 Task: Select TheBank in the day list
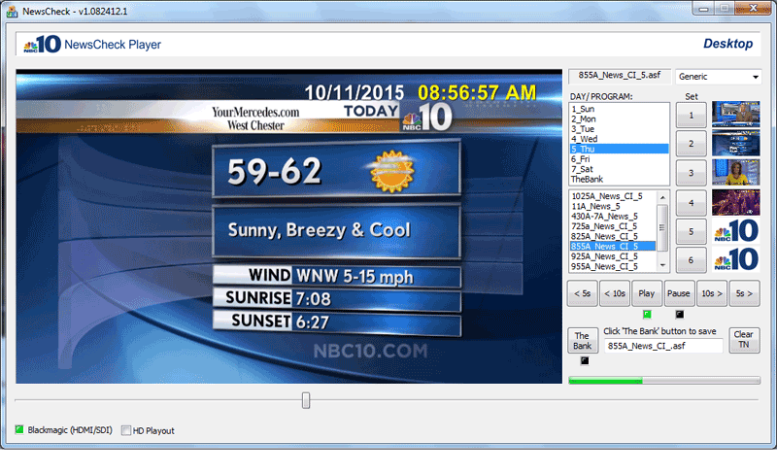coord(619,179)
